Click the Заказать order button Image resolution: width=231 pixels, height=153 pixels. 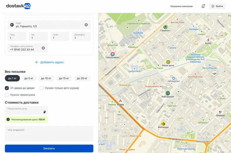coord(49,148)
